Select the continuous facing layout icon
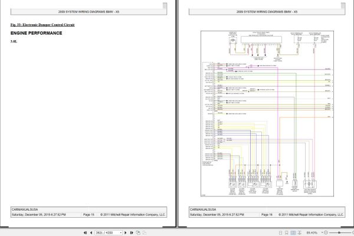Viewport: 354px width, 236px height. (300, 232)
